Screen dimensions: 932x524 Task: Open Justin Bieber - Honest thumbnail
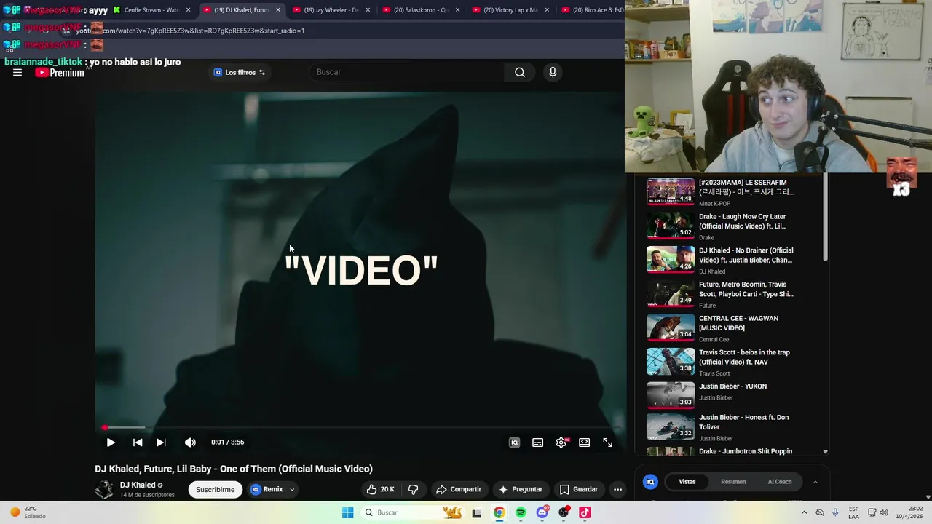click(671, 426)
